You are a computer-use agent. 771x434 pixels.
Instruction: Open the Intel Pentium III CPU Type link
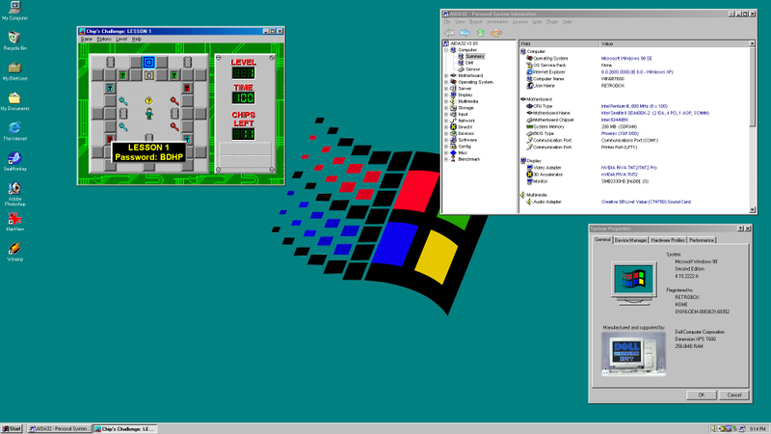[x=634, y=106]
